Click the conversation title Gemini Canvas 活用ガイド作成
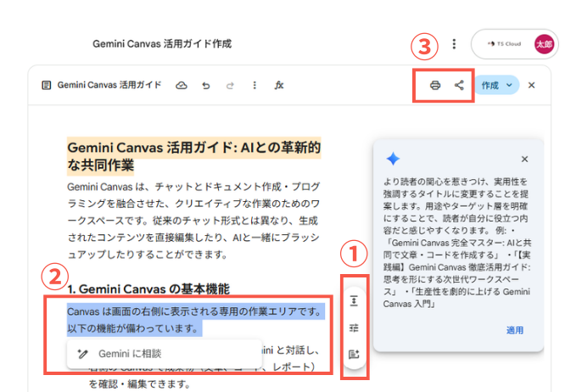Screen dimensions: 565x392 [x=162, y=44]
